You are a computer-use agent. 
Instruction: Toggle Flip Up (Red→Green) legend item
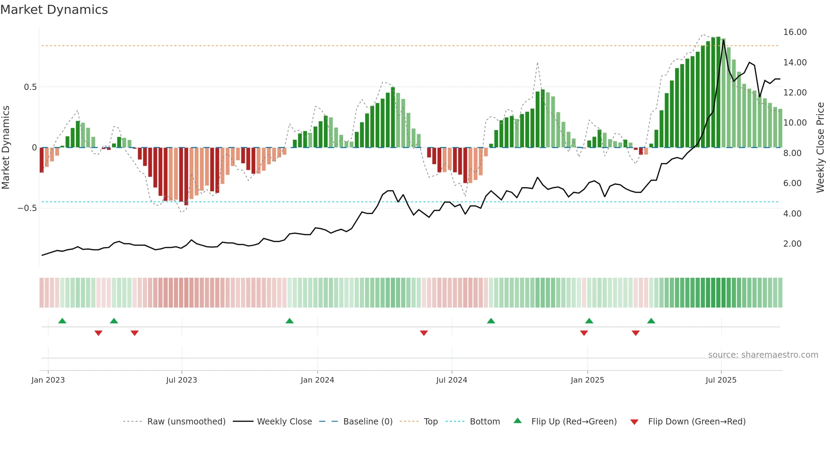[565, 421]
